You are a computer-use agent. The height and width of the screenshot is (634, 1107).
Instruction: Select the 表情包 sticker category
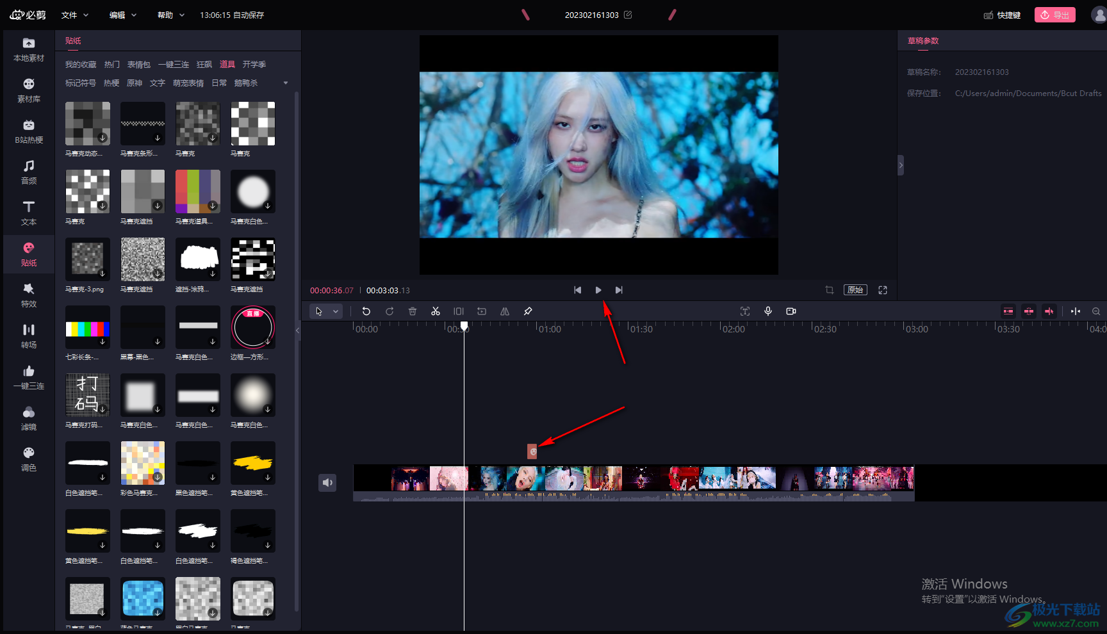click(x=139, y=65)
